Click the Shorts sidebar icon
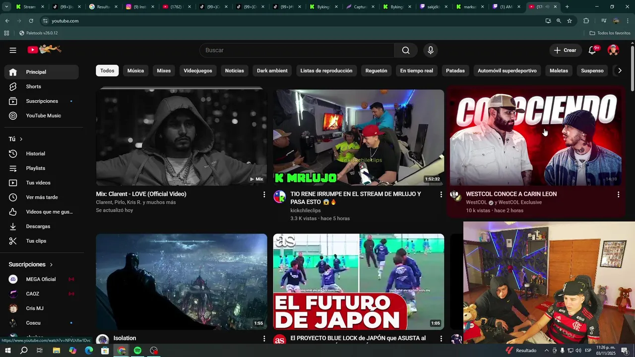This screenshot has height=357, width=635. (x=13, y=87)
